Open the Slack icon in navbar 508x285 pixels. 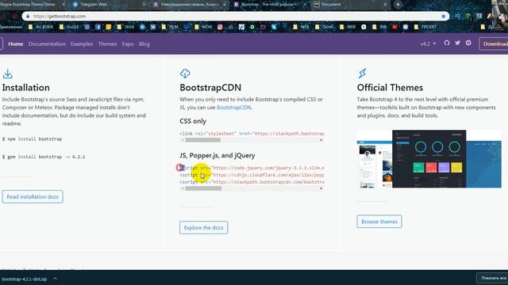(x=468, y=43)
